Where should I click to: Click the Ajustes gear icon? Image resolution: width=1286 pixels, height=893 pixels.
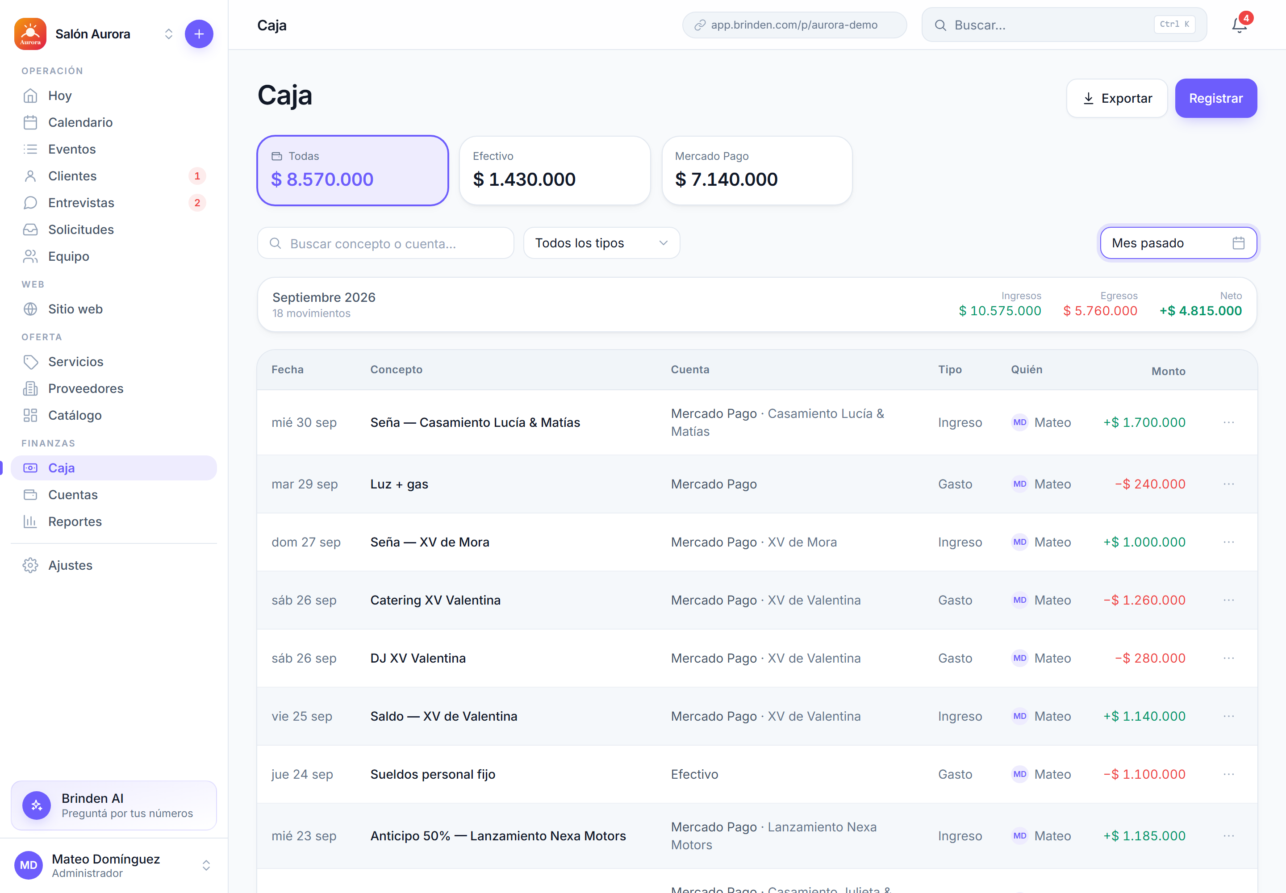(30, 566)
